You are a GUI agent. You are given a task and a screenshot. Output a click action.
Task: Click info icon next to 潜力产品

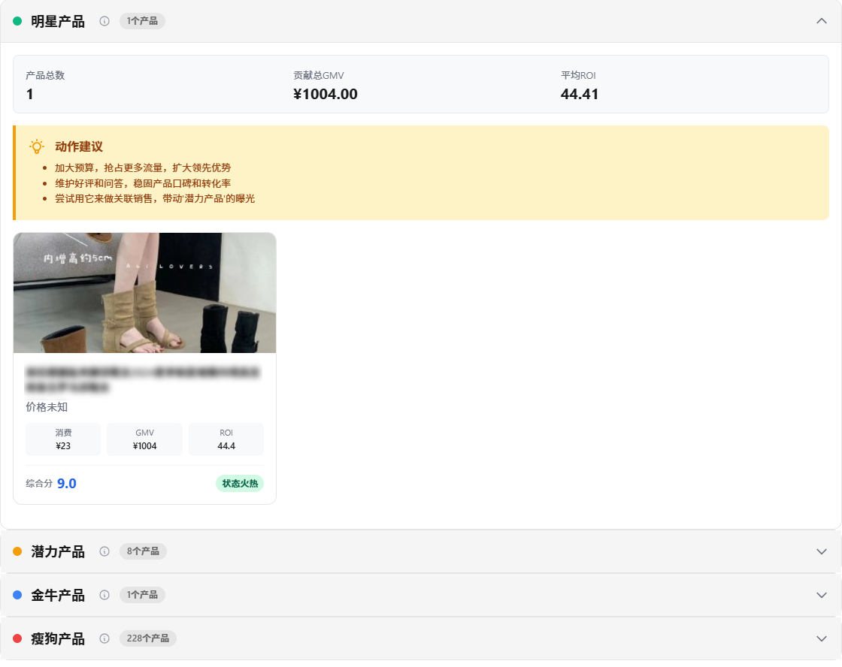(x=104, y=551)
